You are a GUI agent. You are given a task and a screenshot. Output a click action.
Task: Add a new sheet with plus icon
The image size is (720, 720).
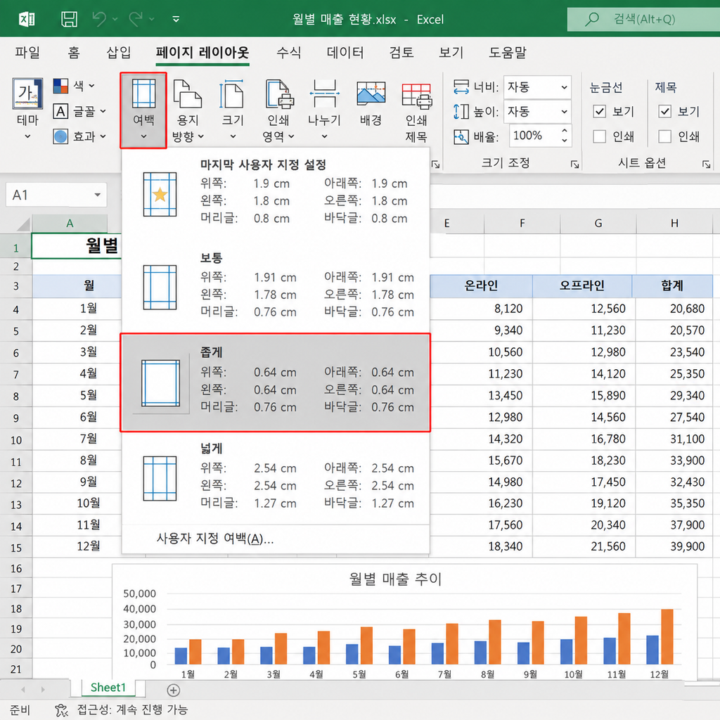(x=173, y=690)
